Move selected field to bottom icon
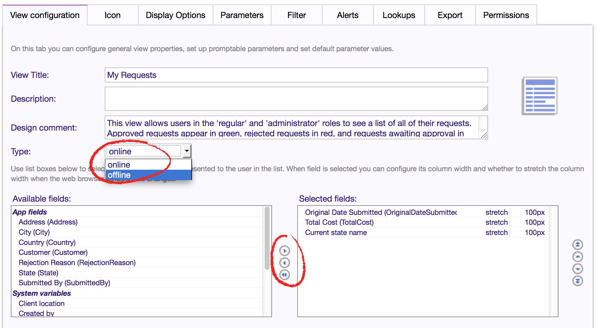Screen dimensions: 597x328 click(577, 281)
